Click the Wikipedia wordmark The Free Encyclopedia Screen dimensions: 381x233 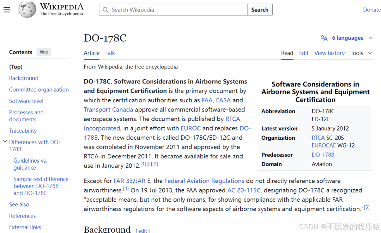(x=61, y=10)
